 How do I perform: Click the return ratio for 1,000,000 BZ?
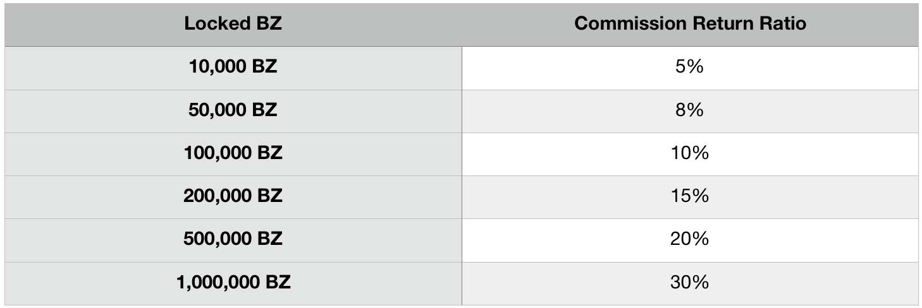(x=690, y=281)
